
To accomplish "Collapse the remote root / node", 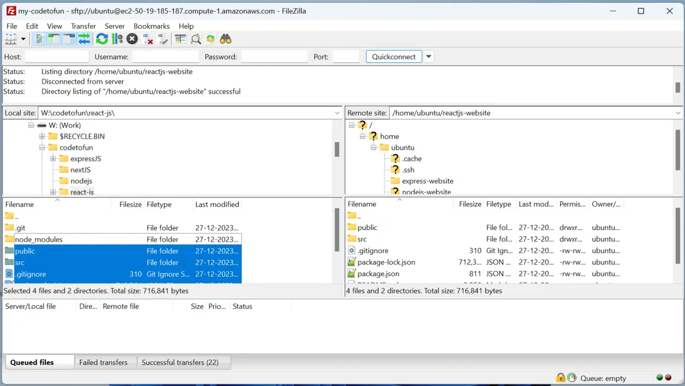I will click(x=352, y=125).
